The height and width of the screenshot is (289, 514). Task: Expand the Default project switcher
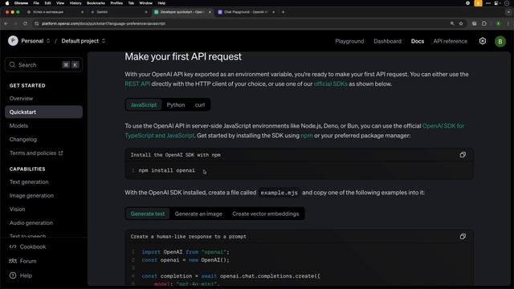[104, 41]
